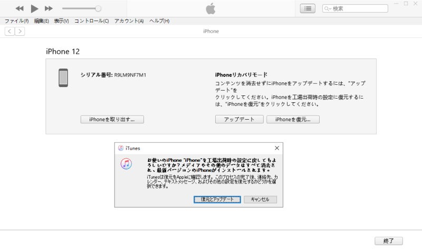Click the iPhoneを取り出す... button
Screen dimensions: 422x252
(112, 120)
